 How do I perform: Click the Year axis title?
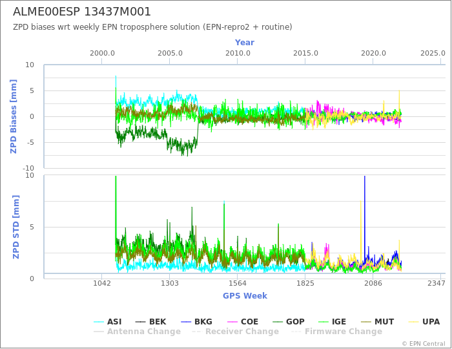[245, 43]
